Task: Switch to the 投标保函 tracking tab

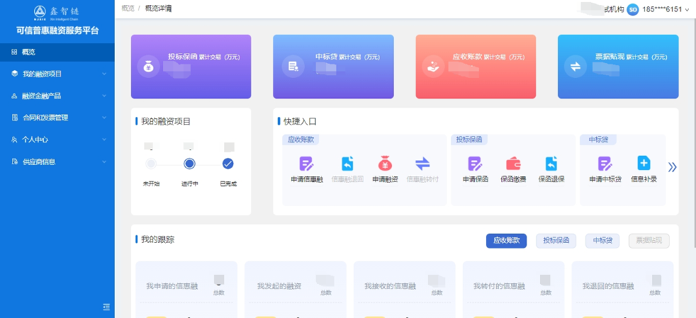Action: (555, 241)
